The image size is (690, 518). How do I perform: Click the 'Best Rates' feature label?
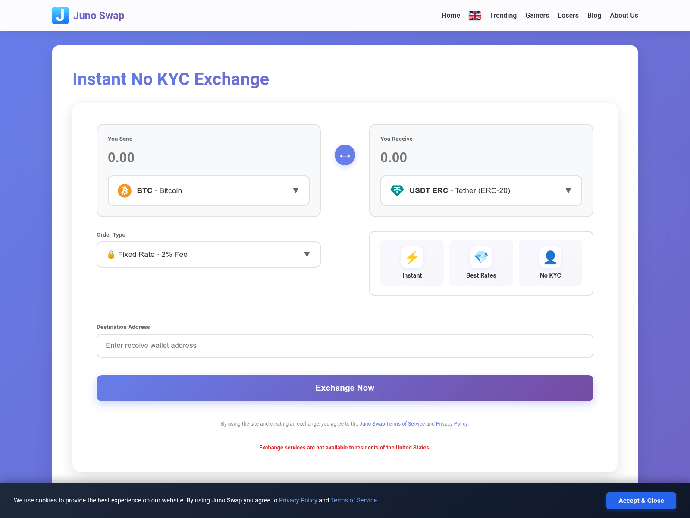click(481, 275)
